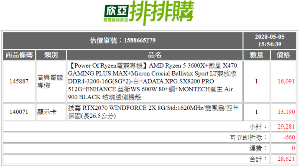The width and height of the screenshot is (301, 166).
Task: Click the 品名 column header
Action: click(x=155, y=55)
